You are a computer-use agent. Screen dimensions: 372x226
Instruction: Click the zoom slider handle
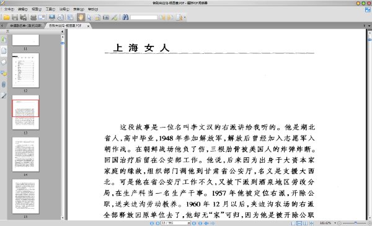coord(355,223)
